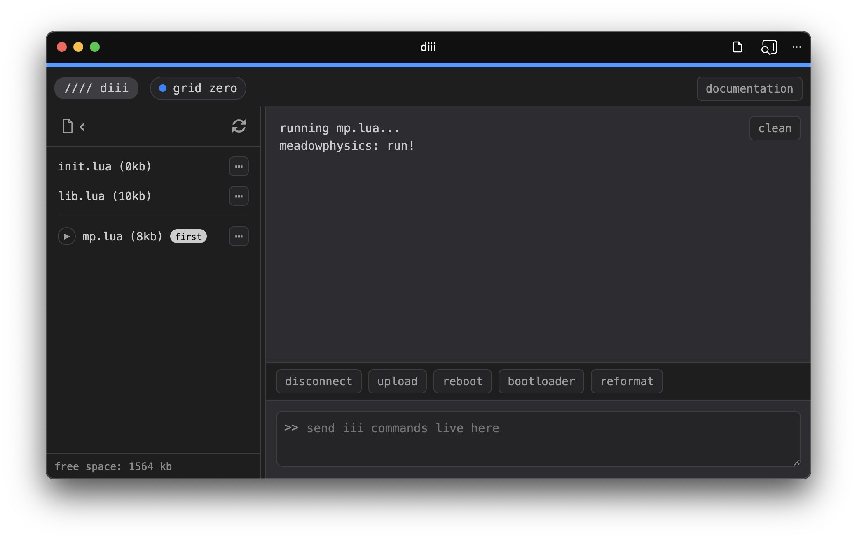Open the documentation link

pos(749,88)
